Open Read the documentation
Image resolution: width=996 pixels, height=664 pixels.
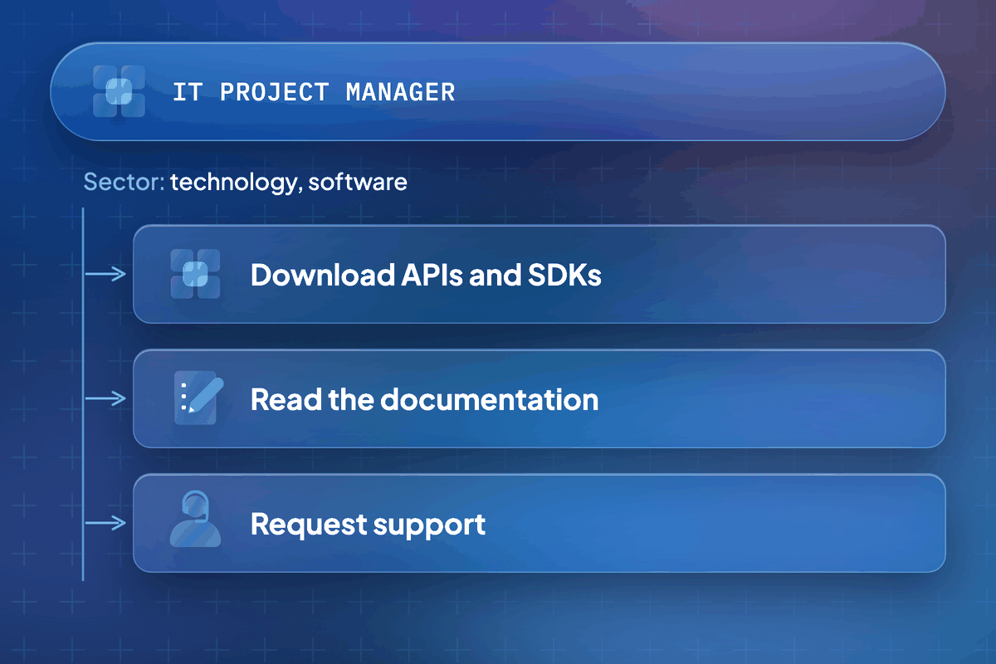[x=539, y=398]
